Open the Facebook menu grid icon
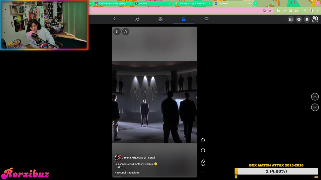The width and height of the screenshot is (321, 180). [291, 19]
